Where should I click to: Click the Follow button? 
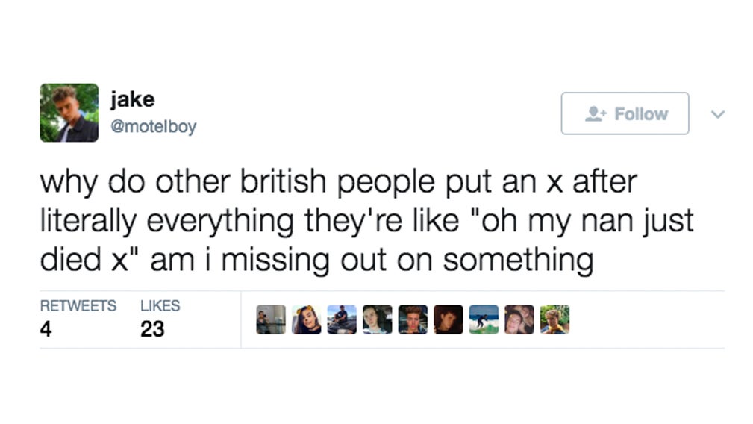(625, 113)
